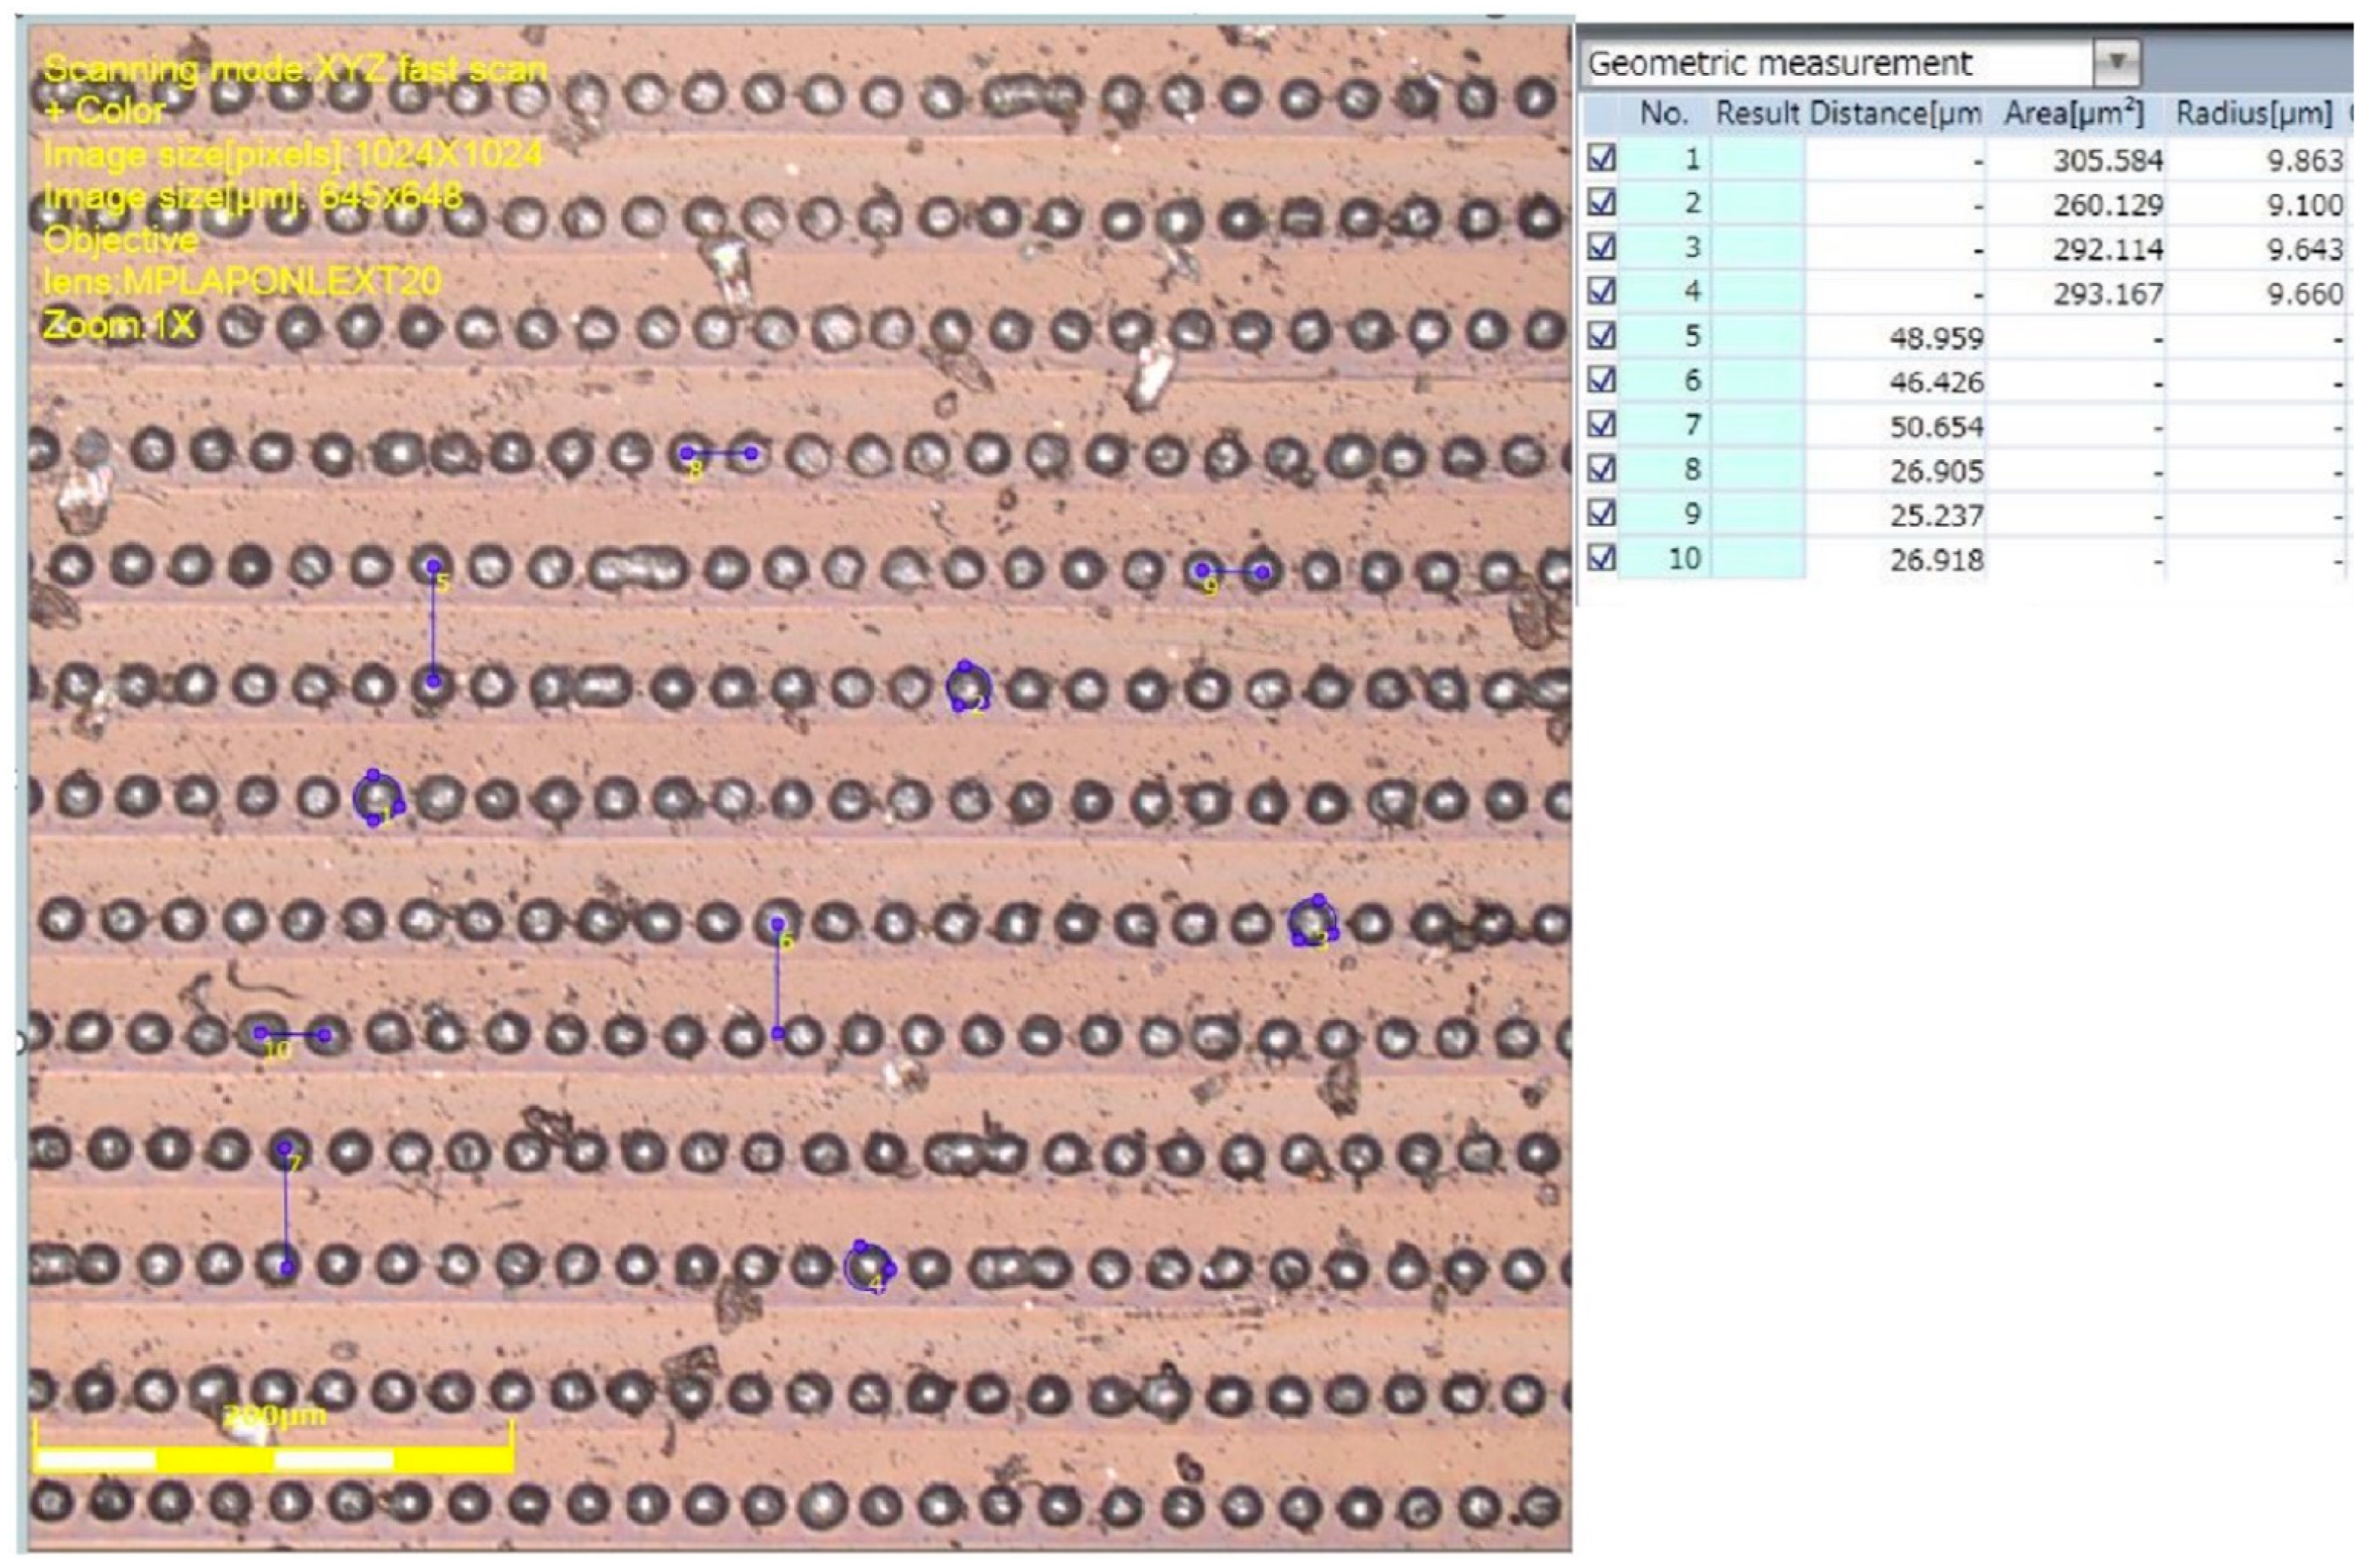Uncheck the checkbox for measurement row 1
This screenshot has height=1568, width=2365.
point(1601,158)
